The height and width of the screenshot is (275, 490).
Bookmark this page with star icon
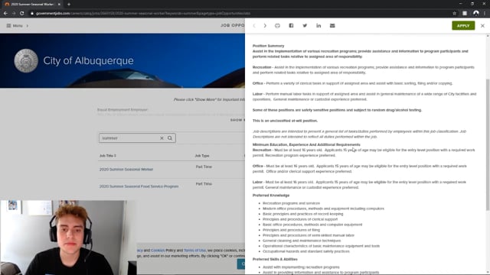click(454, 13)
